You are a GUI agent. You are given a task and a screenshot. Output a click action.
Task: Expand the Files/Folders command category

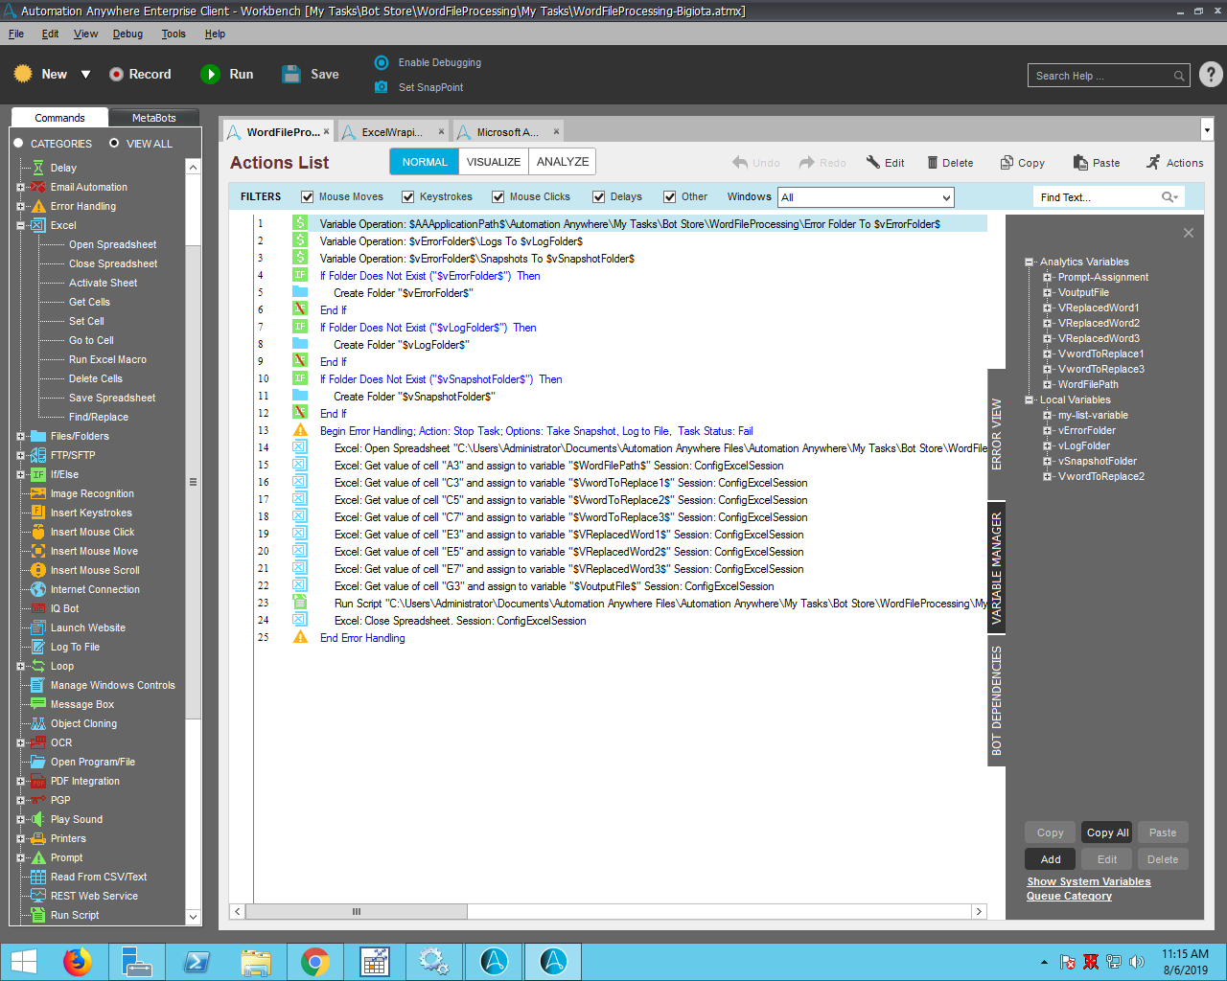pos(20,437)
